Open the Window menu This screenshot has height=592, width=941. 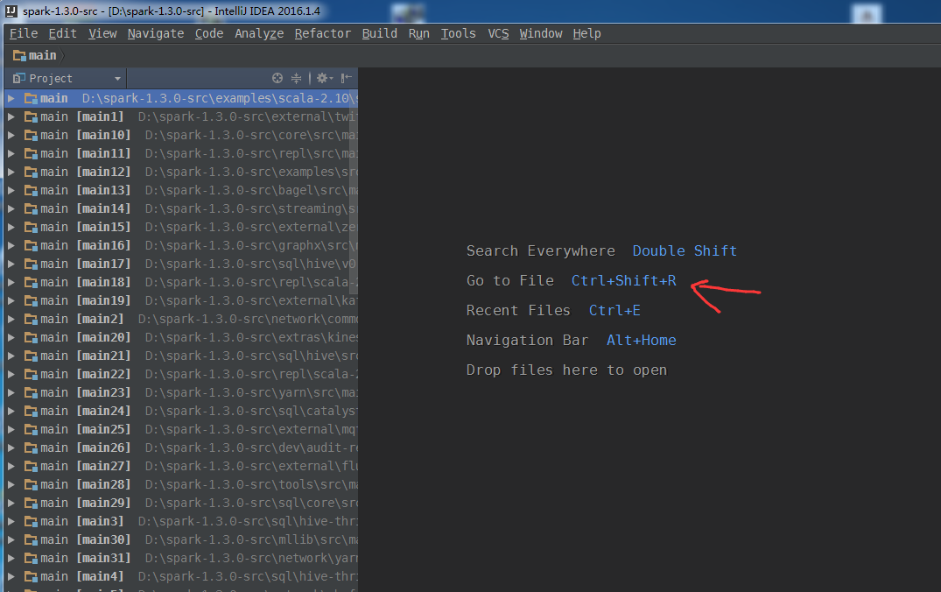click(541, 33)
